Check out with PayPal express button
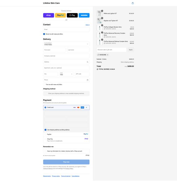The width and height of the screenshot is (177, 188). (x=60, y=15)
